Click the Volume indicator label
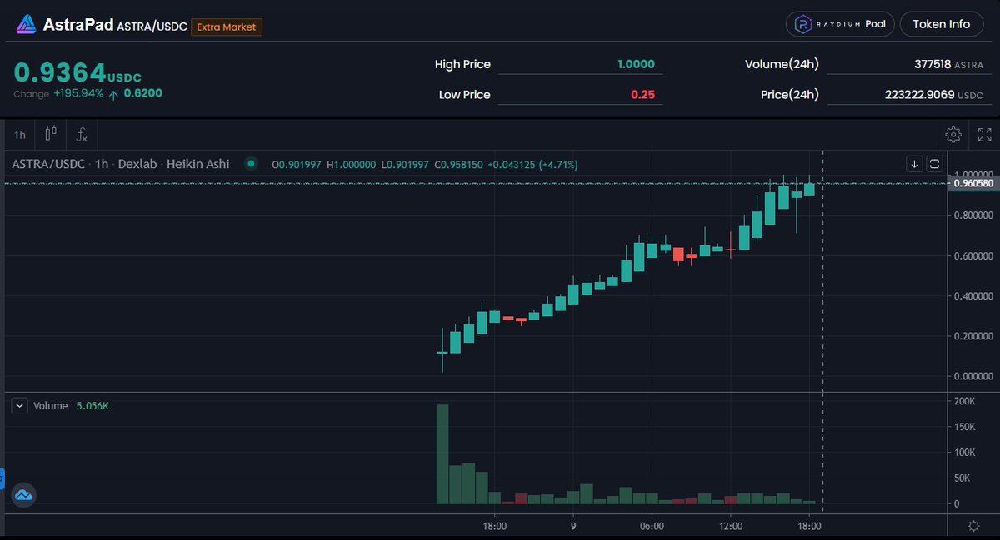The width and height of the screenshot is (1000, 540). (51, 406)
